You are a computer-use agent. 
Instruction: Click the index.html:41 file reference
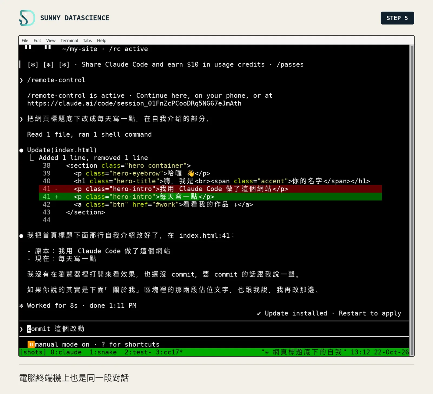click(x=204, y=235)
